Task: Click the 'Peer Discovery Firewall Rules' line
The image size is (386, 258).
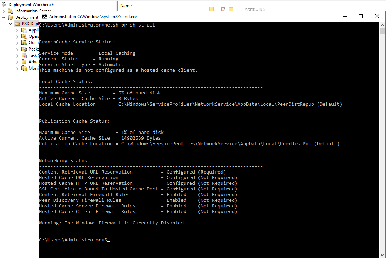Action: (x=138, y=200)
